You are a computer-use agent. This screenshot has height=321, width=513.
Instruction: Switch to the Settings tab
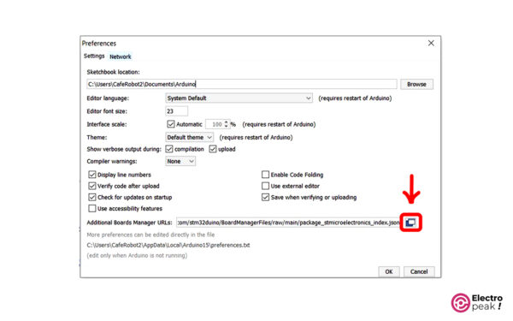tap(94, 56)
